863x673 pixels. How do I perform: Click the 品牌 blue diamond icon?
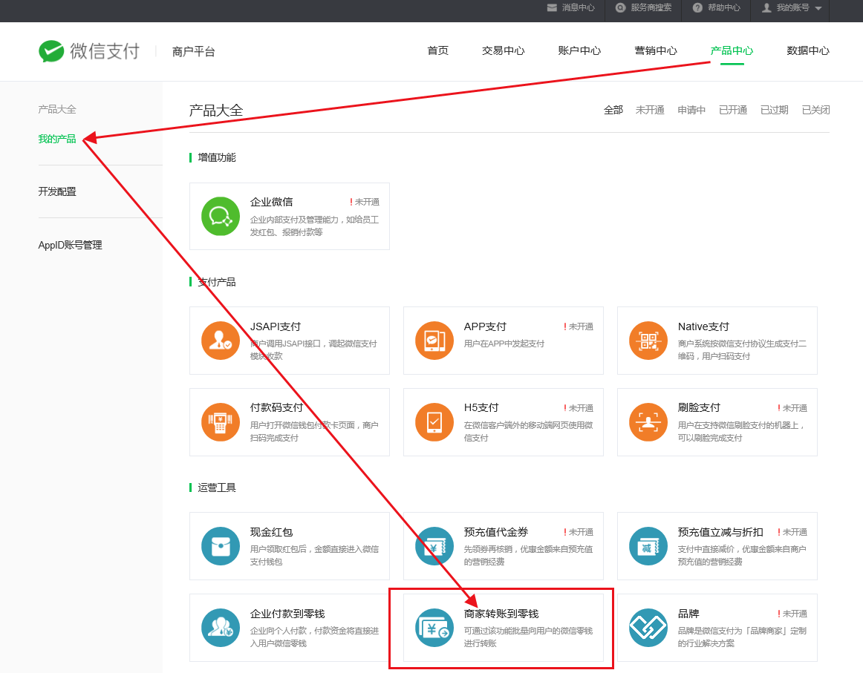click(x=648, y=627)
